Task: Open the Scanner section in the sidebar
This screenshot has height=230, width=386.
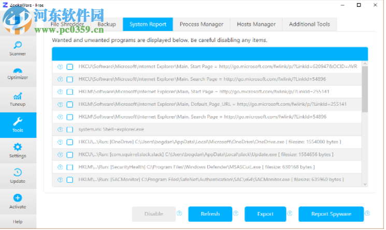Action: [18, 49]
